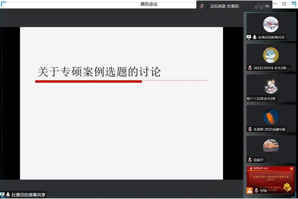Image resolution: width=298 pixels, height=199 pixels.
Task: Click 朱逸敏 2022金融专硕 participant avatar
Action: coord(271,117)
